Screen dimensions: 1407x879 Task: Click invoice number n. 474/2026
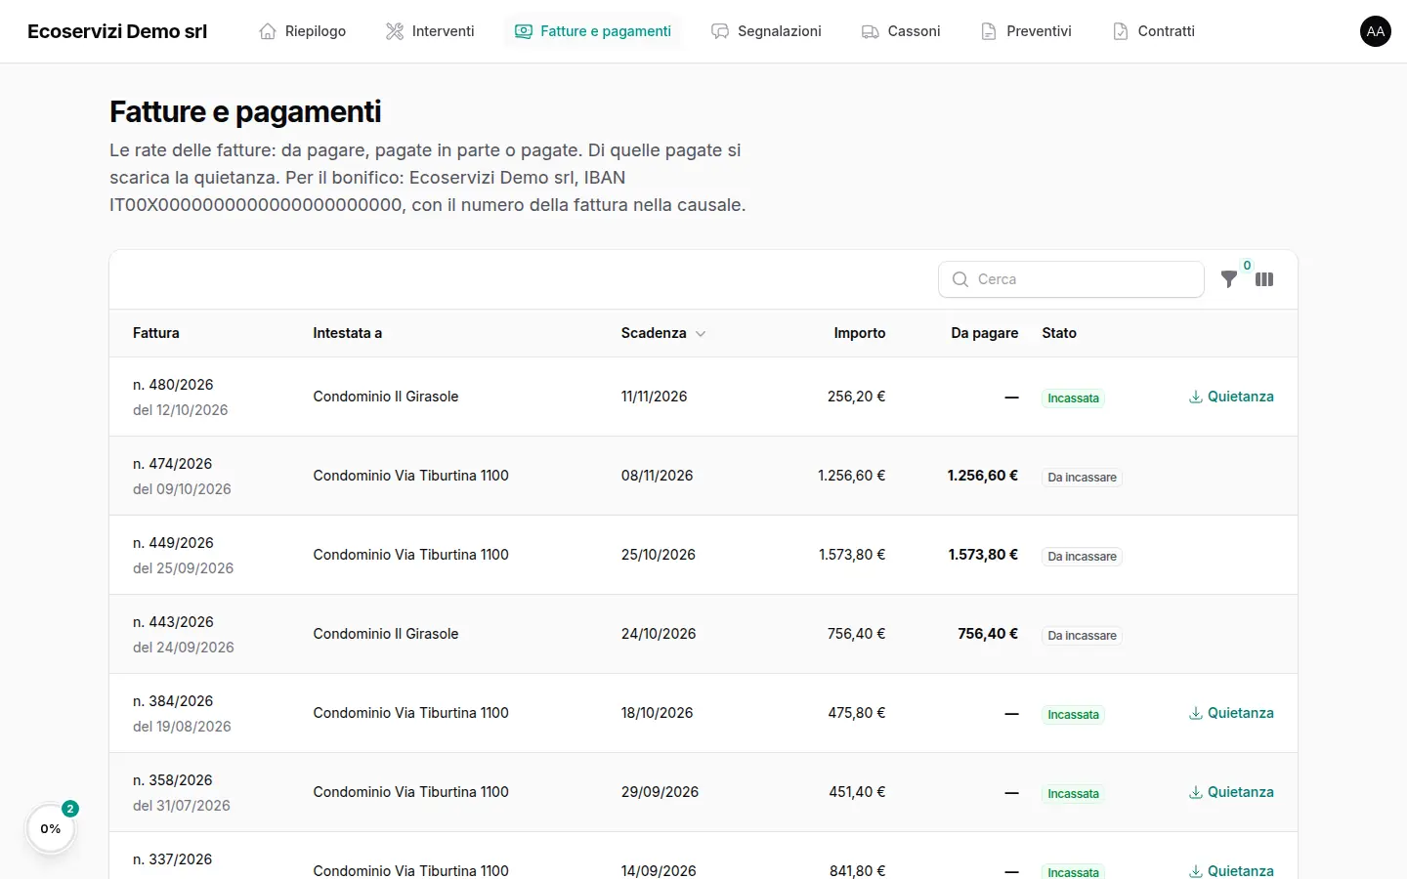tap(172, 464)
